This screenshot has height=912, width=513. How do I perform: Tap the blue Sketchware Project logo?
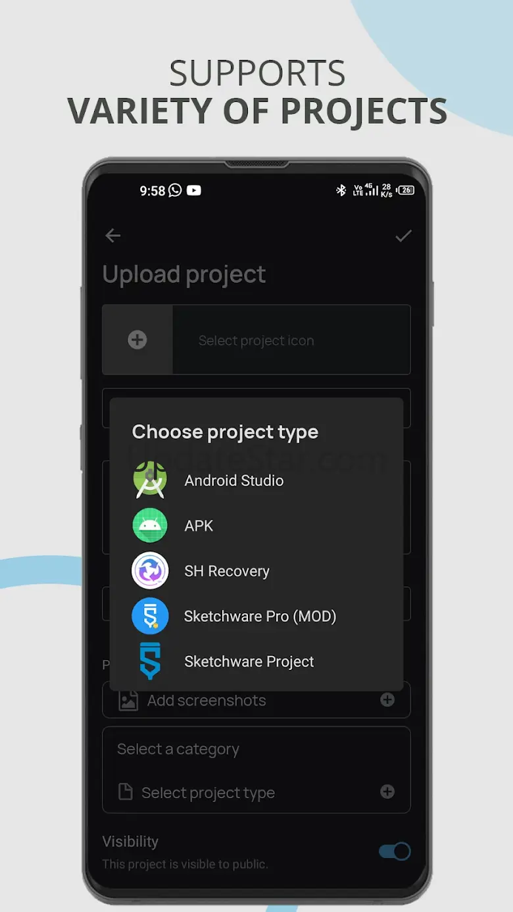[150, 661]
